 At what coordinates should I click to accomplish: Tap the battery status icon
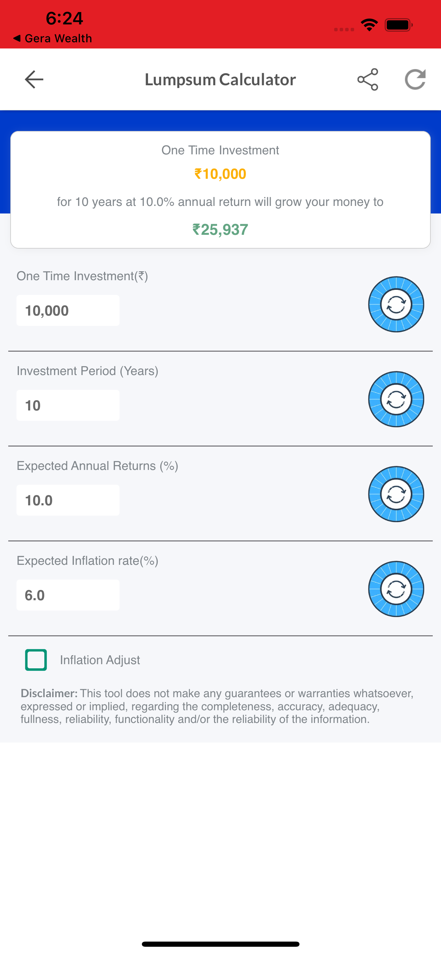[x=399, y=25]
